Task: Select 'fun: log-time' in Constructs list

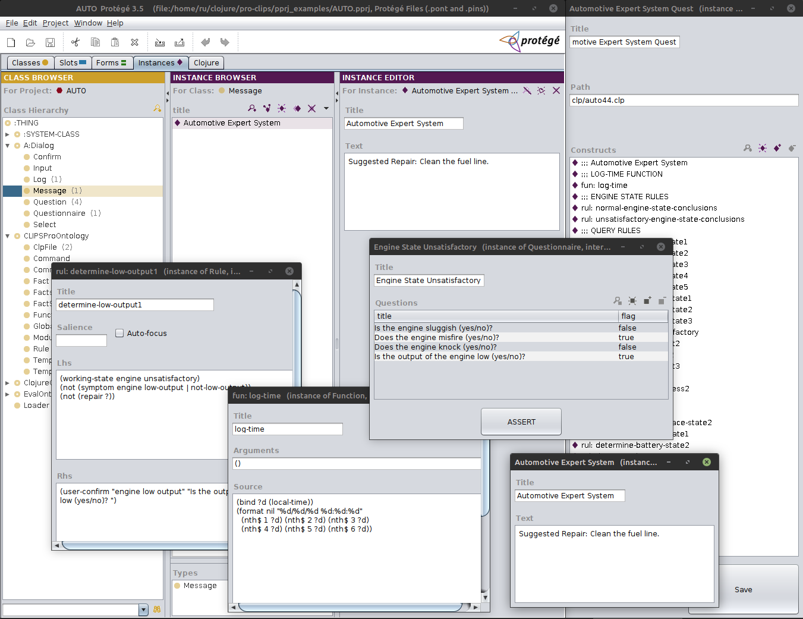Action: [x=604, y=186]
